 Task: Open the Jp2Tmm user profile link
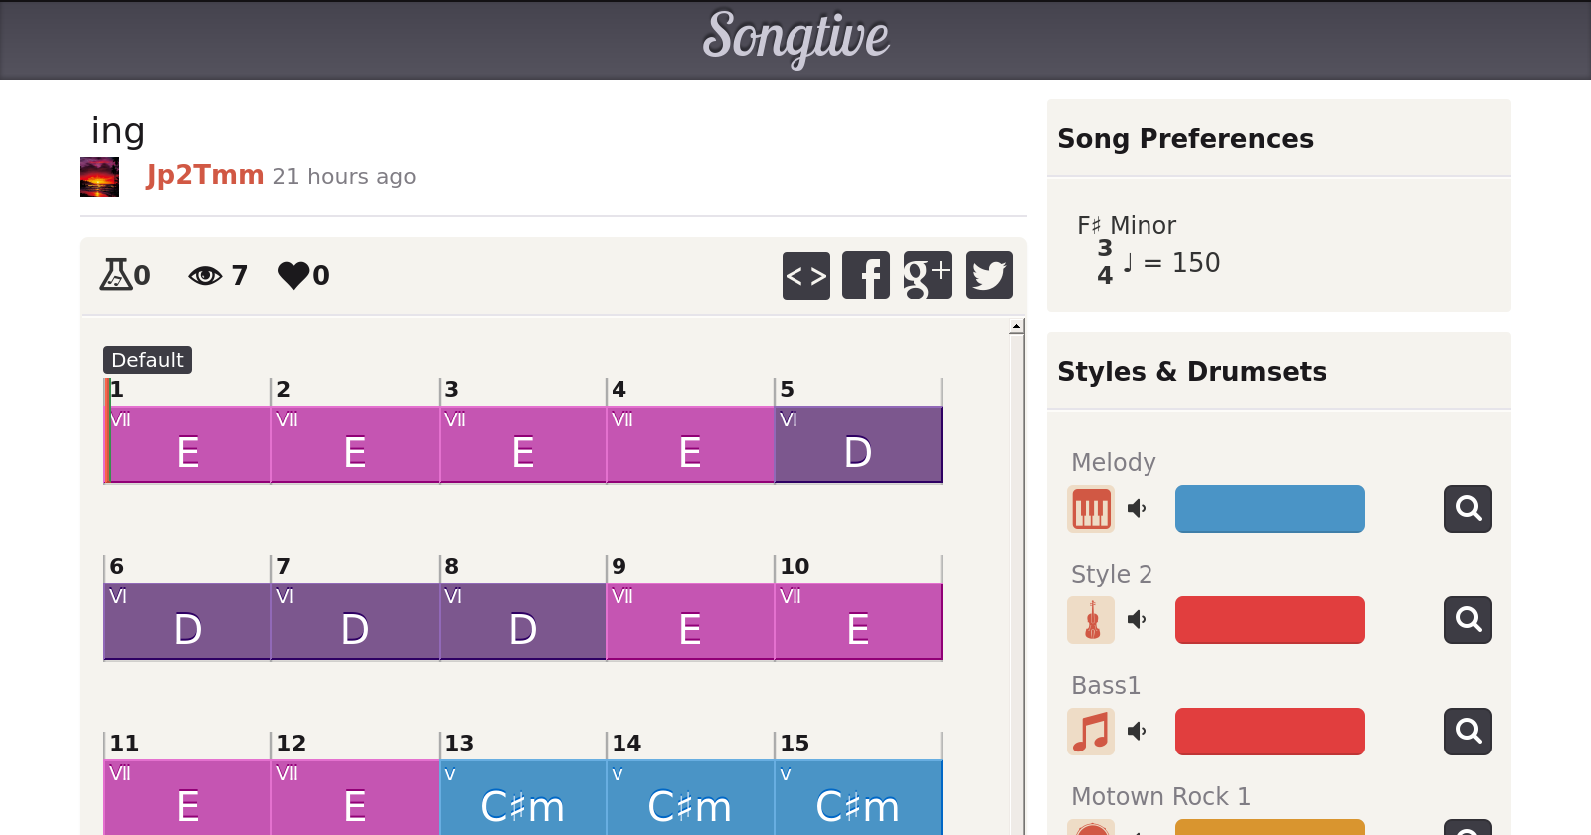pos(205,175)
